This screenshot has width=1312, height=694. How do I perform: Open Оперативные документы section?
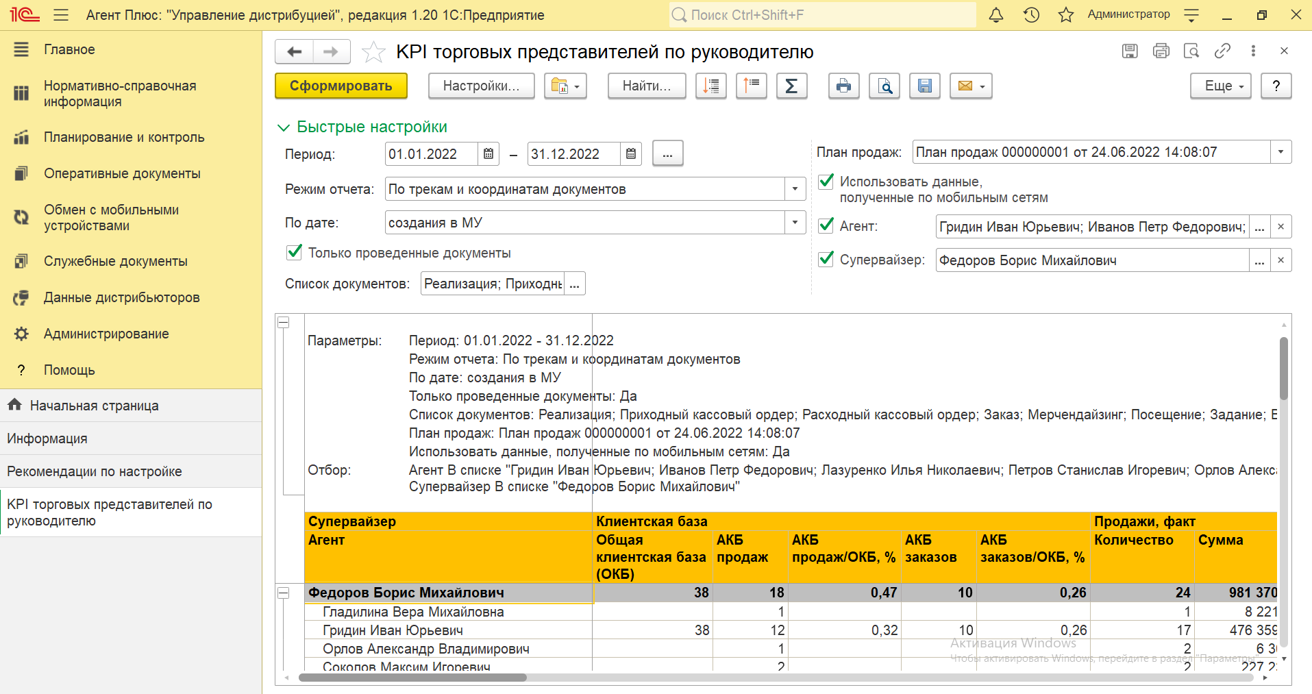(x=131, y=173)
